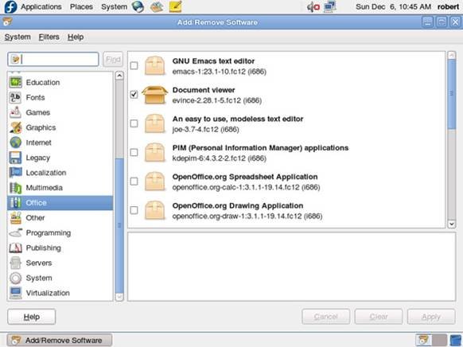This screenshot has height=347, width=463.
Task: Click the Graphics category icon
Action: [15, 127]
